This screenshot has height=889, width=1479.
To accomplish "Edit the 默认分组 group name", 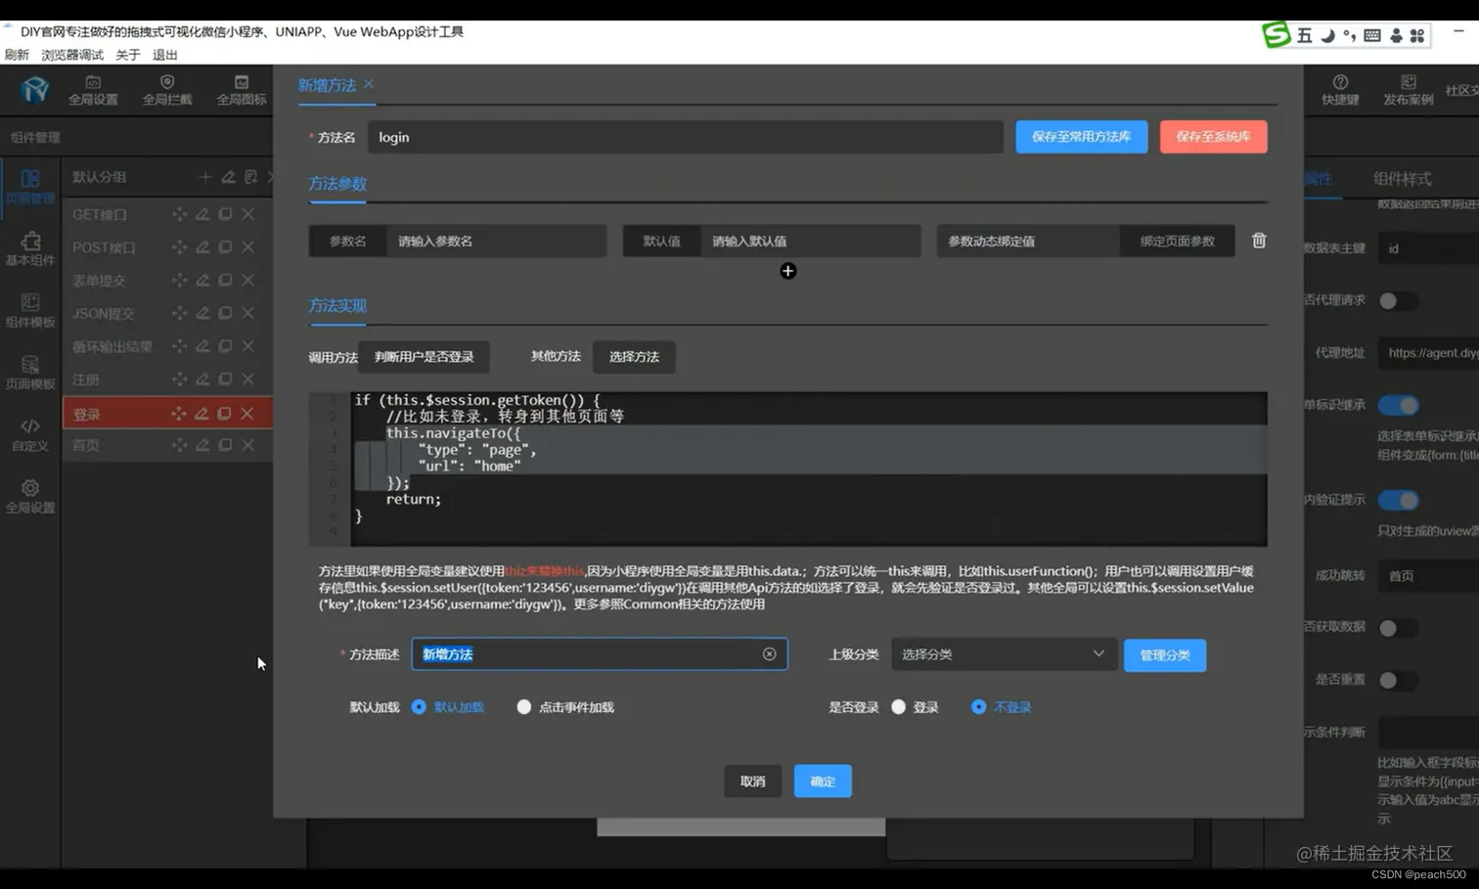I will pyautogui.click(x=228, y=177).
